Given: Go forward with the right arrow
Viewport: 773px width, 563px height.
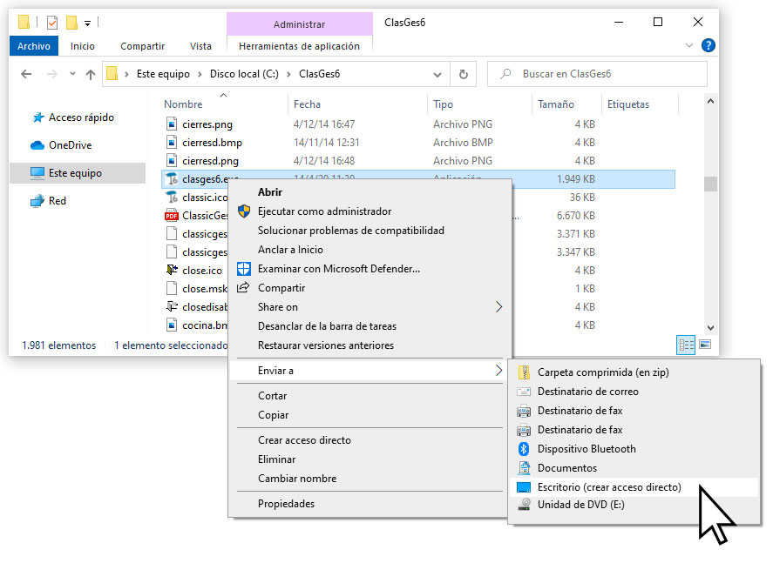Looking at the screenshot, I should (51, 74).
